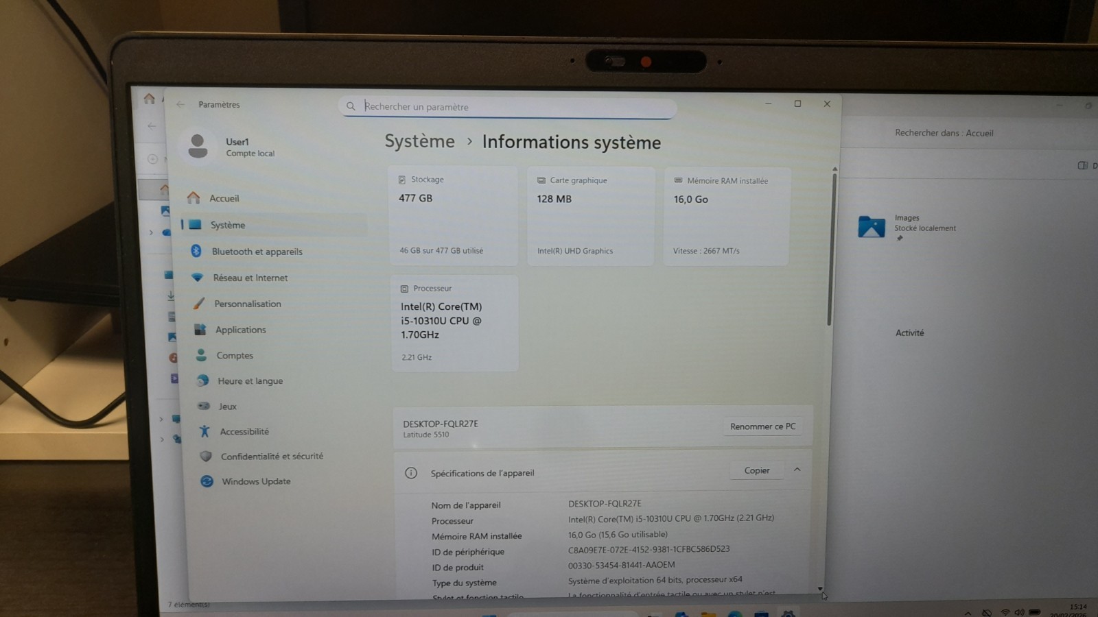Toggle the details pane icon in File Explorer
This screenshot has width=1098, height=617.
point(1082,165)
